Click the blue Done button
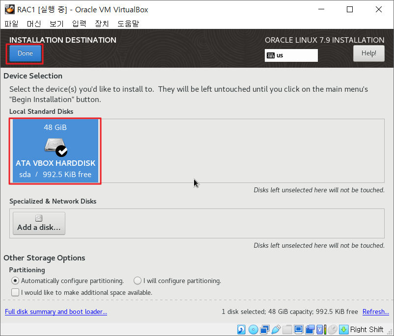Image resolution: width=394 pixels, height=336 pixels. click(25, 53)
